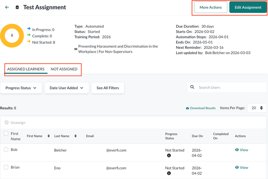268x179 pixels.
Task: Sort by Last Name column arrows
Action: [x=75, y=136]
